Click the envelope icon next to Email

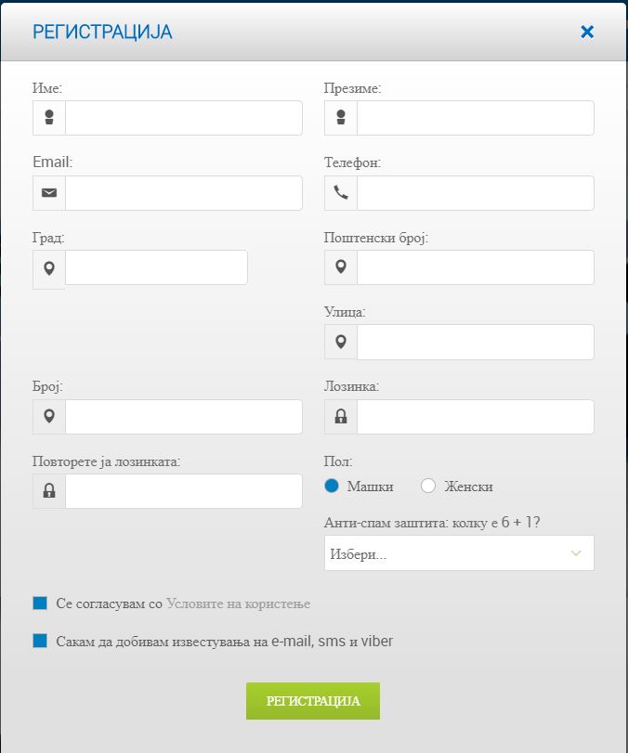(49, 192)
